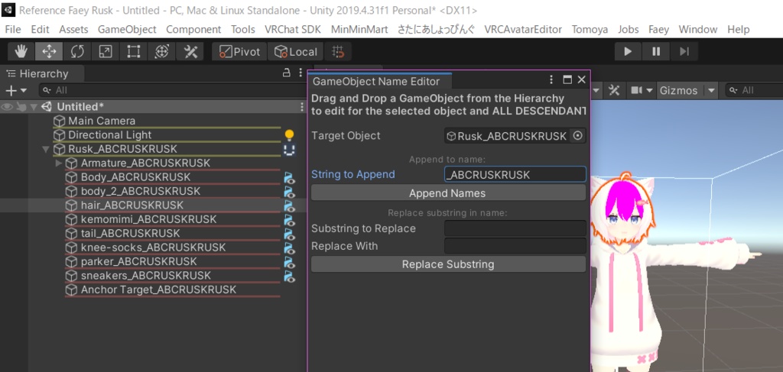The height and width of the screenshot is (372, 783).
Task: Collapse the Rusk_ABCRUSKRUSK object foldout
Action: pyautogui.click(x=46, y=149)
